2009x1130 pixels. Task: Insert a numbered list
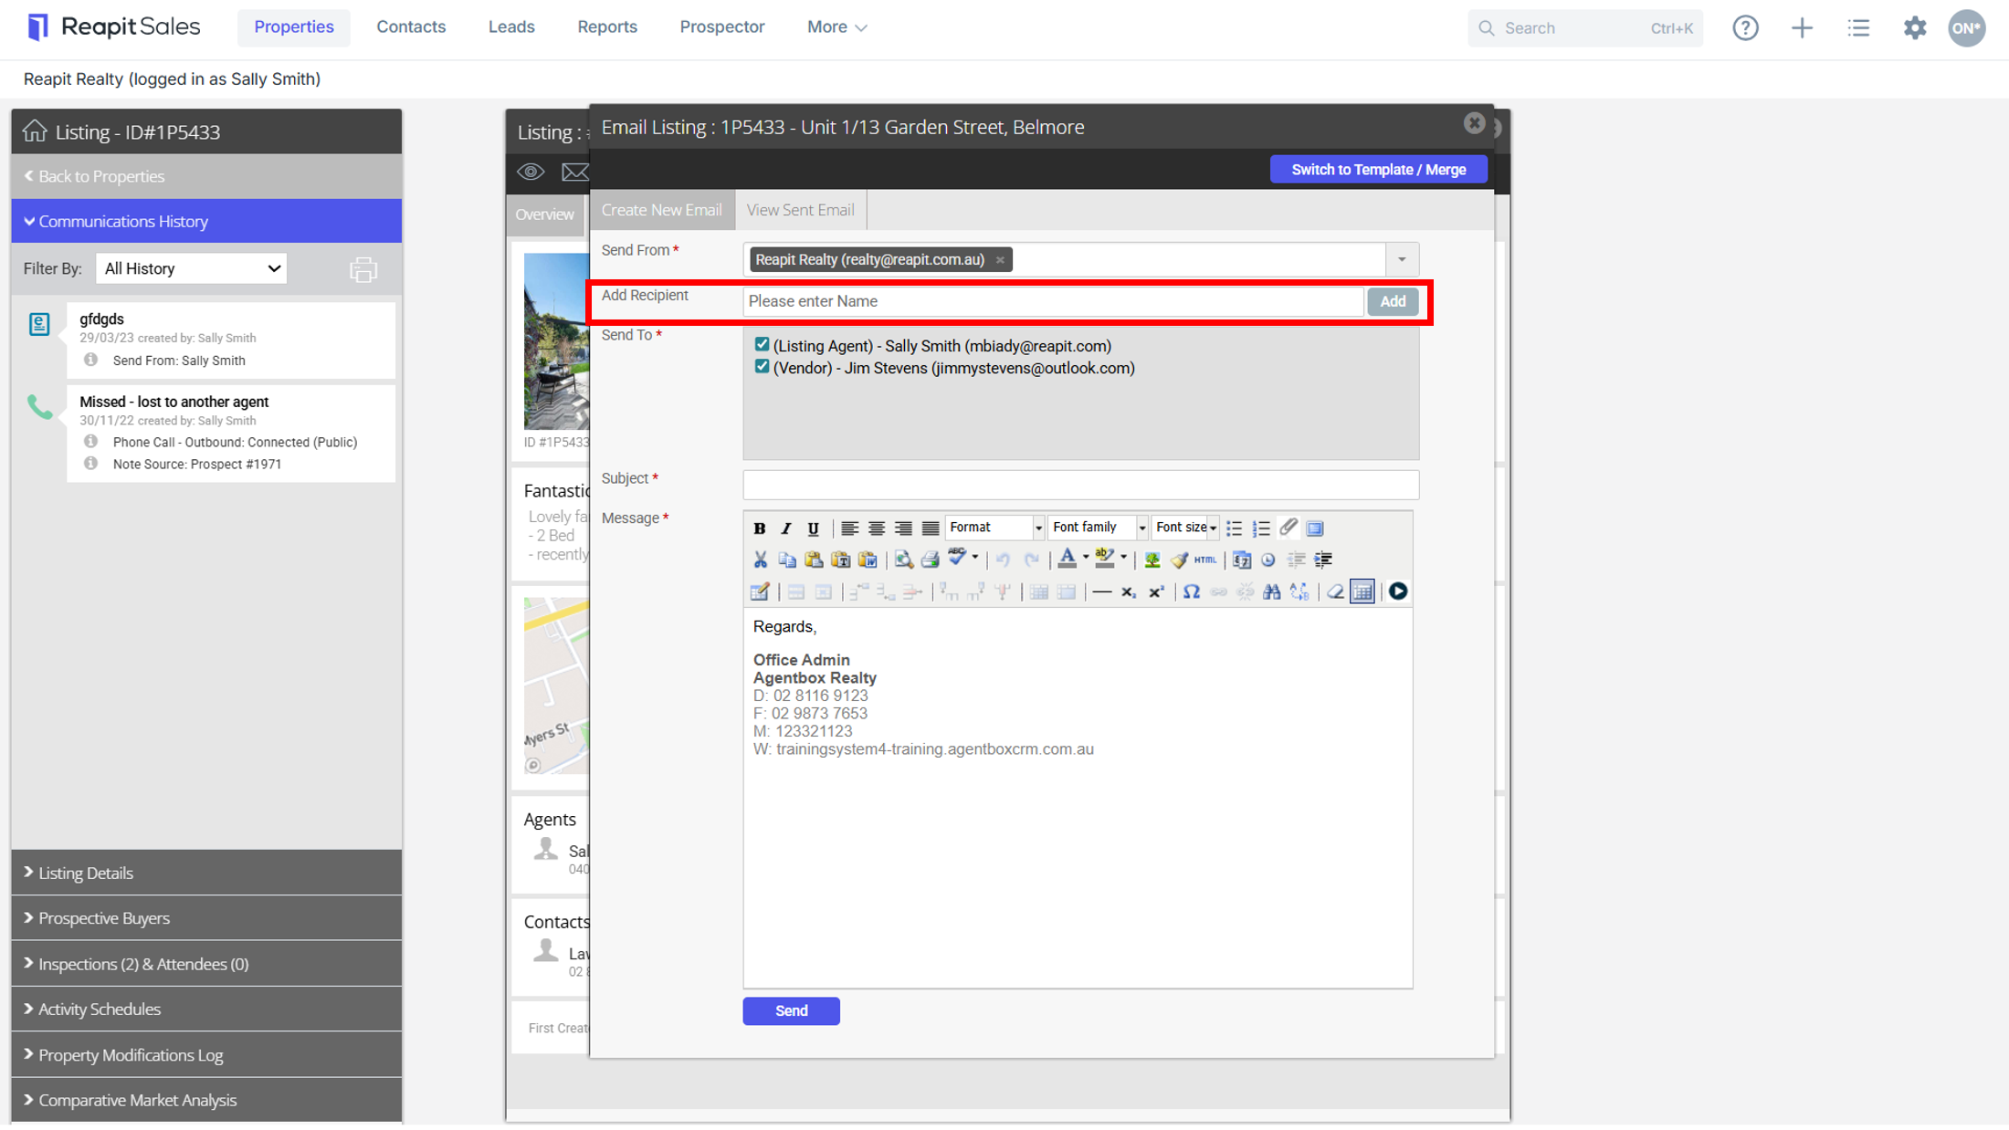coord(1261,528)
